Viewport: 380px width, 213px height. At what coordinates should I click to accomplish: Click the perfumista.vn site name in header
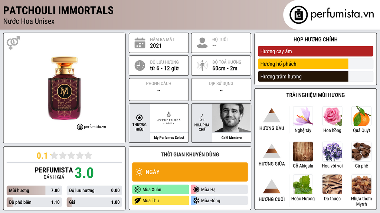342,14
